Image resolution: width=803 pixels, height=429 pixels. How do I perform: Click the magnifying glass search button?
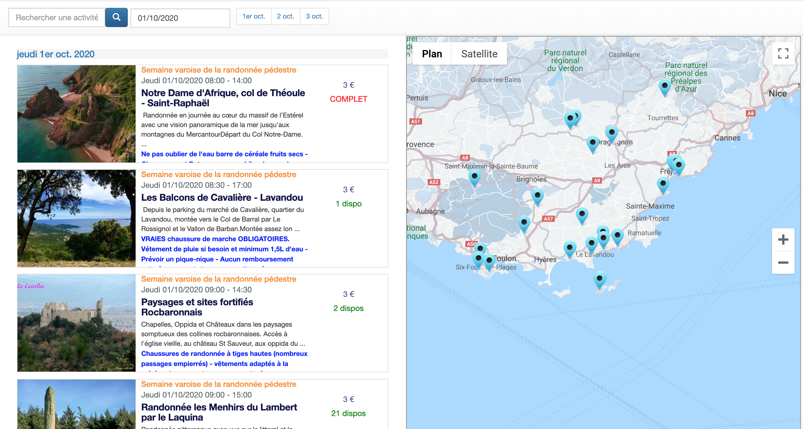coord(116,17)
